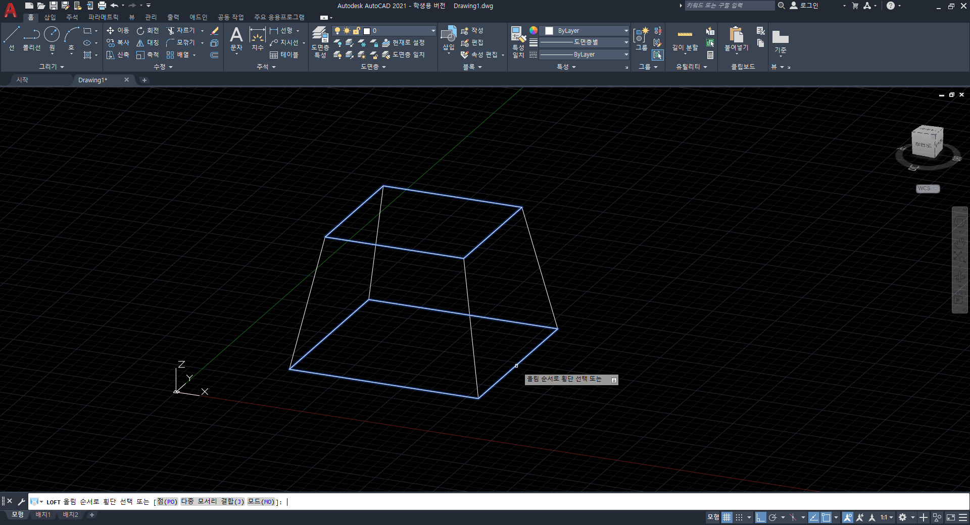Toggle snap mode dots icon
Viewport: 970px width, 525px height.
pos(739,517)
